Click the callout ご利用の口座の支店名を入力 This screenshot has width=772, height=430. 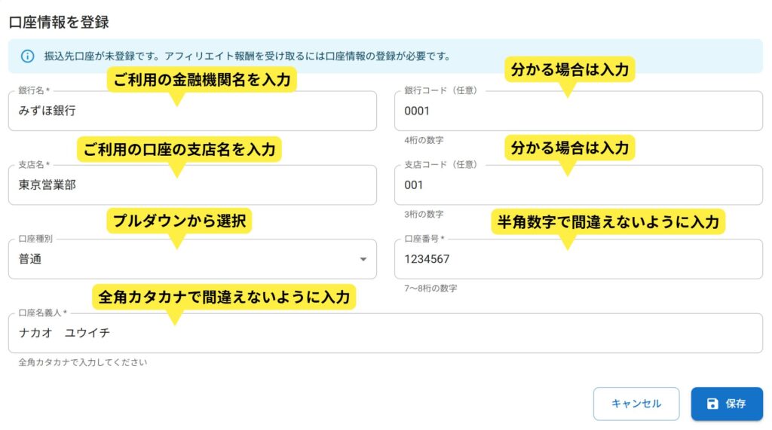pyautogui.click(x=179, y=149)
